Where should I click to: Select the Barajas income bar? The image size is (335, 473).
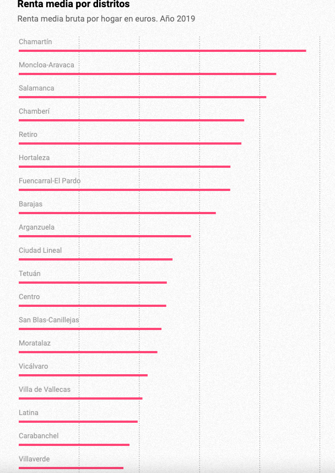(117, 213)
